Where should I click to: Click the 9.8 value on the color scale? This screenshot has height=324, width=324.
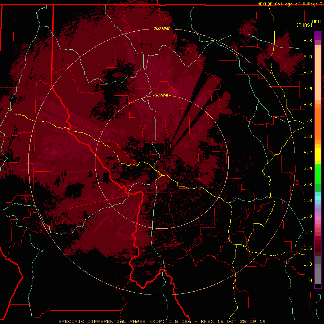[308, 40]
